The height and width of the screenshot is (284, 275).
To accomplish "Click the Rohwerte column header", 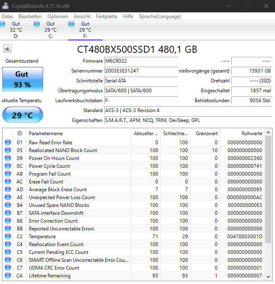I will click(x=242, y=134).
